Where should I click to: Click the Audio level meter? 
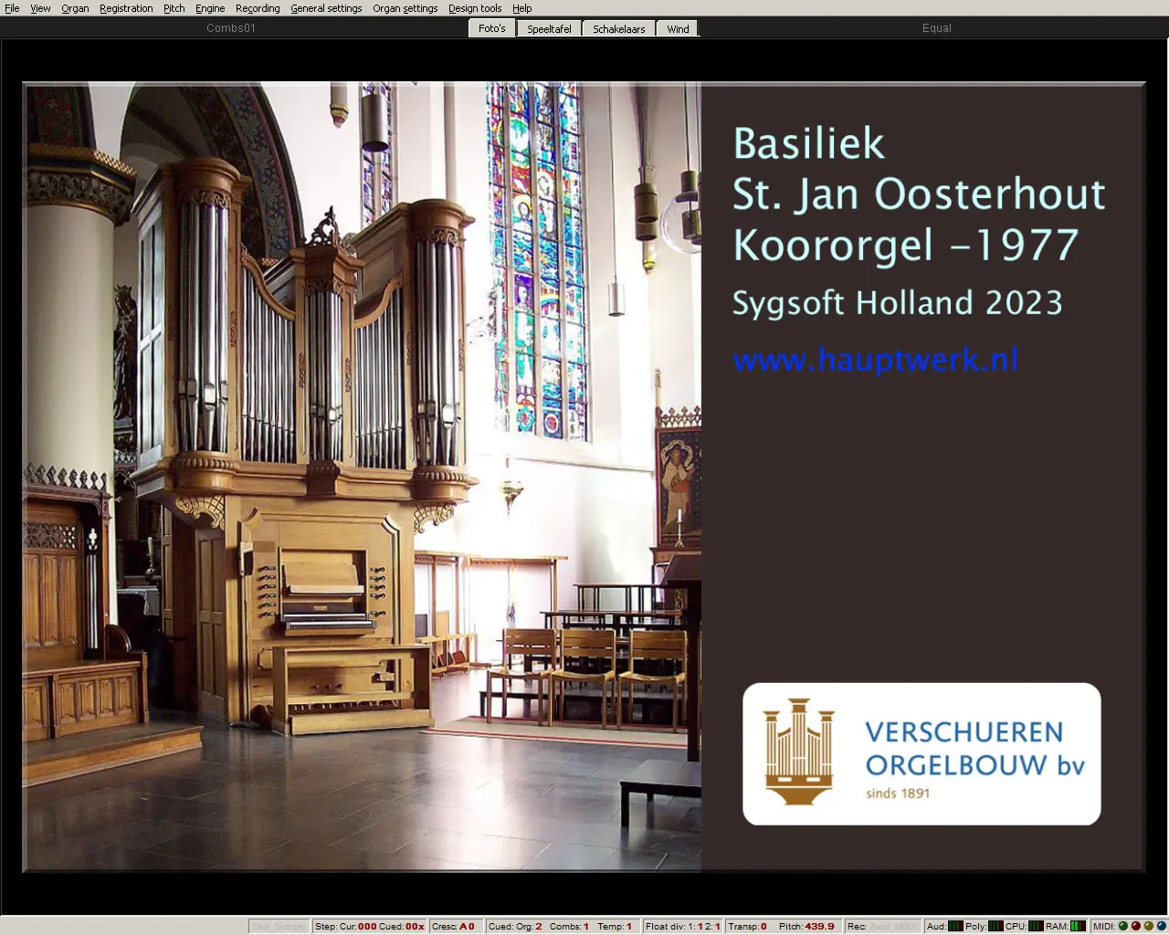point(955,926)
